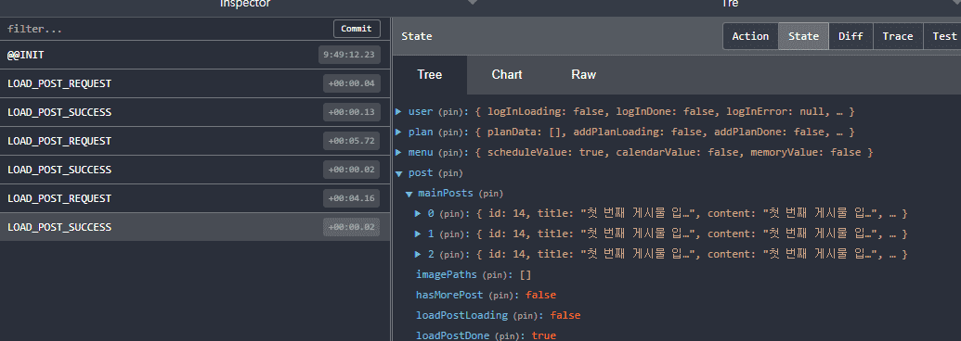Click the loadPostLoading key label

click(461, 315)
